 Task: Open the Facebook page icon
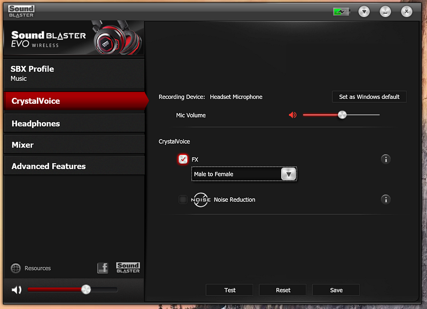(102, 268)
